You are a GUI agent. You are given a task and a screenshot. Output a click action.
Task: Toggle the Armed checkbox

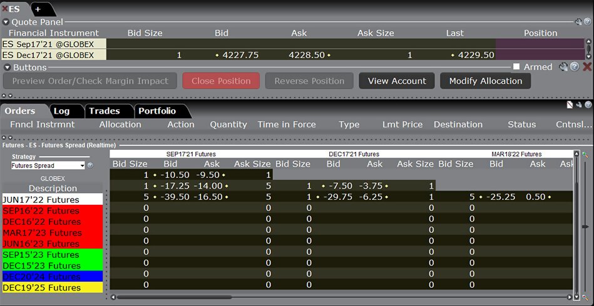click(516, 67)
